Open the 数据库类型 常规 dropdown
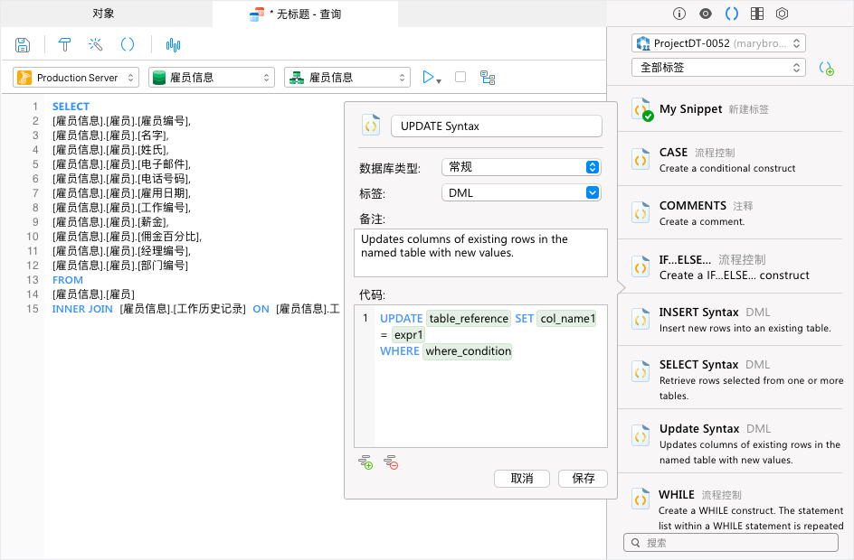Viewport: 854px width, 560px height. [521, 167]
